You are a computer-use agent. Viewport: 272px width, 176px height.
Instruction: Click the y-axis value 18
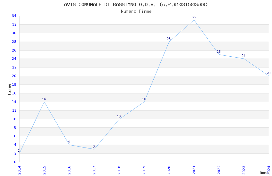tap(14, 84)
